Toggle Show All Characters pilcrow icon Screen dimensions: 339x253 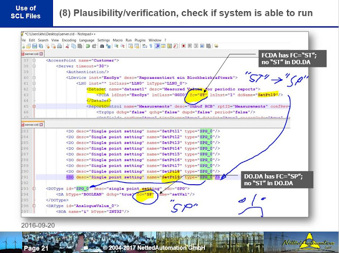point(150,46)
